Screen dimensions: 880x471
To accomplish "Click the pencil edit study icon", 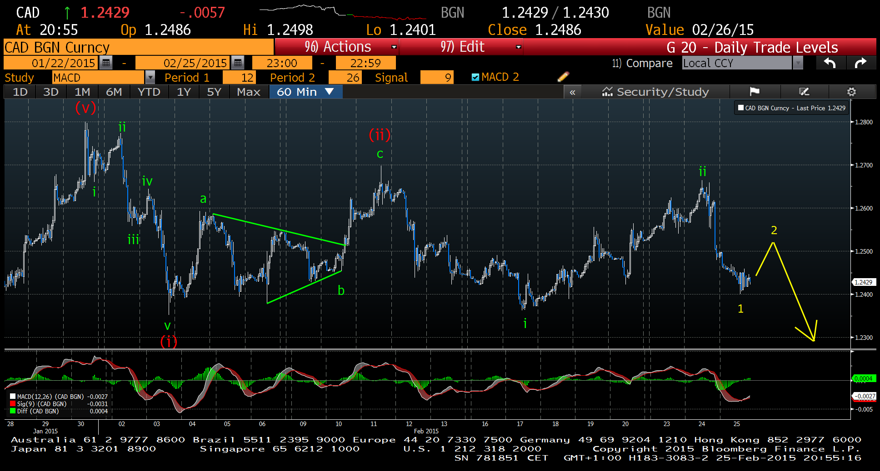I will click(x=563, y=77).
